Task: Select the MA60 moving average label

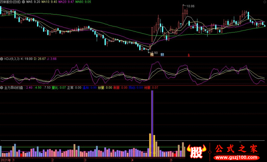Action: pyautogui.click(x=83, y=2)
